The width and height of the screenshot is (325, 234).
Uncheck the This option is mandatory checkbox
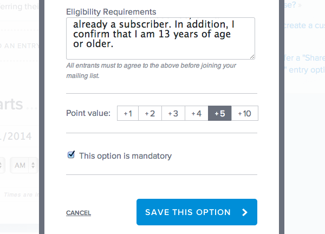point(71,155)
